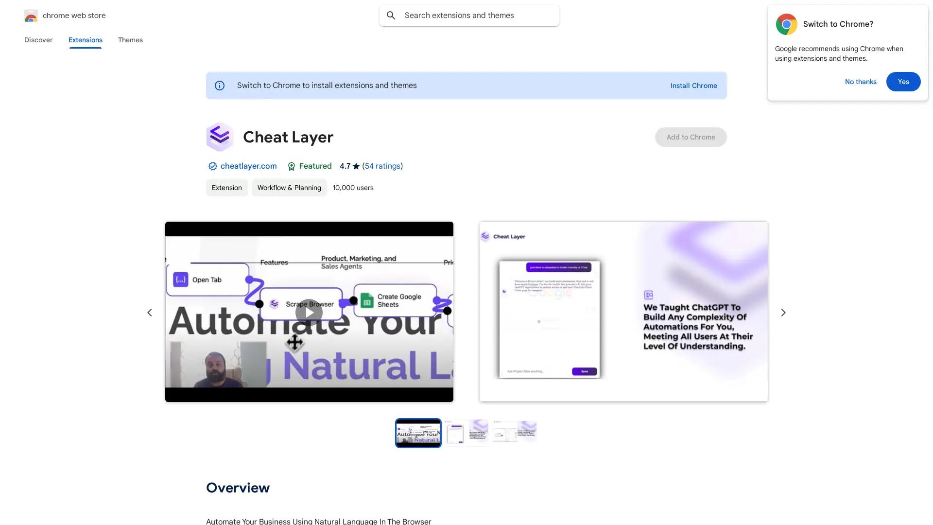Play the Cheat Layer promo video

[309, 312]
